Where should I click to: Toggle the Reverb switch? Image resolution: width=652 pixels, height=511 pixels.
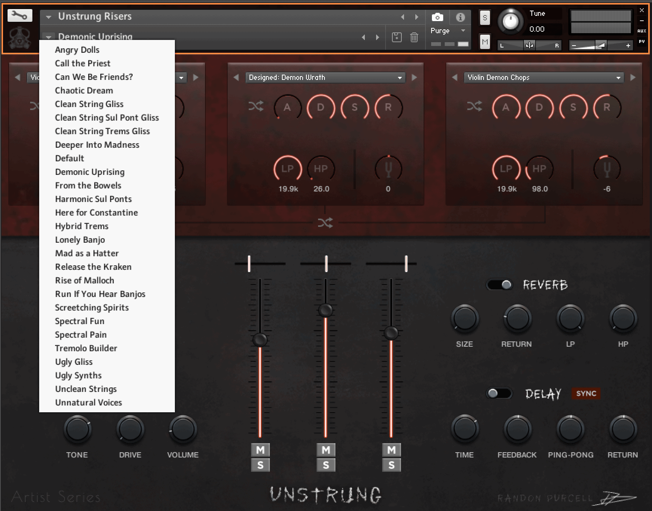tap(499, 285)
